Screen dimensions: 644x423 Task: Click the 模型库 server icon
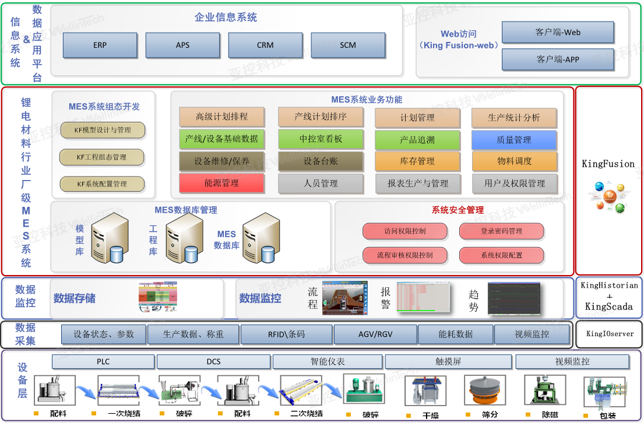(109, 238)
